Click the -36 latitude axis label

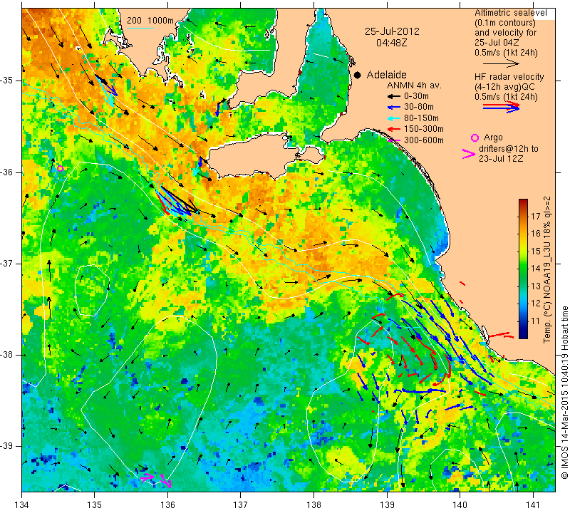(x=7, y=172)
